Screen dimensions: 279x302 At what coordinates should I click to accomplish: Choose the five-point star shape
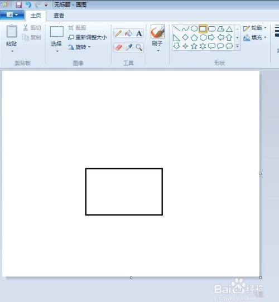[x=194, y=46]
